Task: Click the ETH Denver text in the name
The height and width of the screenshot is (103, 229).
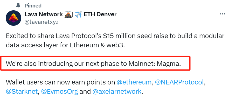Action: pos(100,14)
